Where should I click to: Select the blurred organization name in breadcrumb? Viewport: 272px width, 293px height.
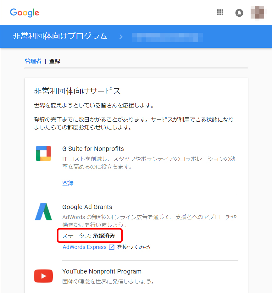[x=167, y=37]
